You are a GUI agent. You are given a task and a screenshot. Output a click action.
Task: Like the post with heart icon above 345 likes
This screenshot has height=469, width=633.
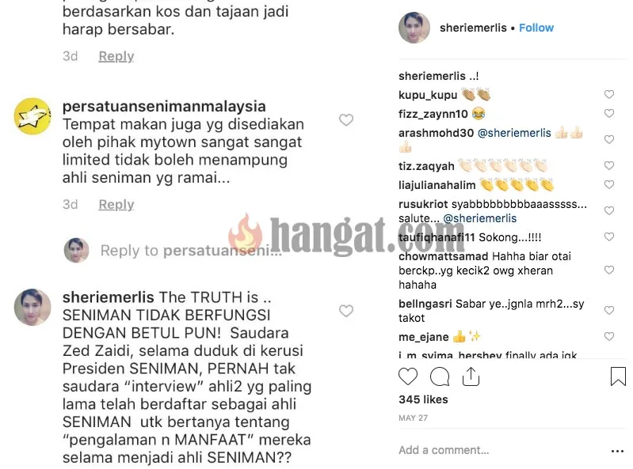(x=408, y=376)
